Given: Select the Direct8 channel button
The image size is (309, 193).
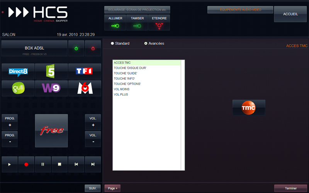Looking at the screenshot, I should point(18,71).
